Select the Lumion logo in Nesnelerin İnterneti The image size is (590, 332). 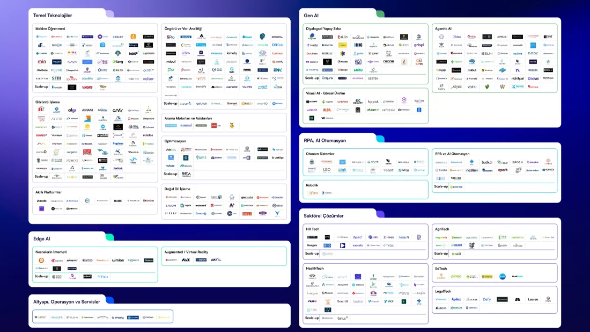point(118,261)
